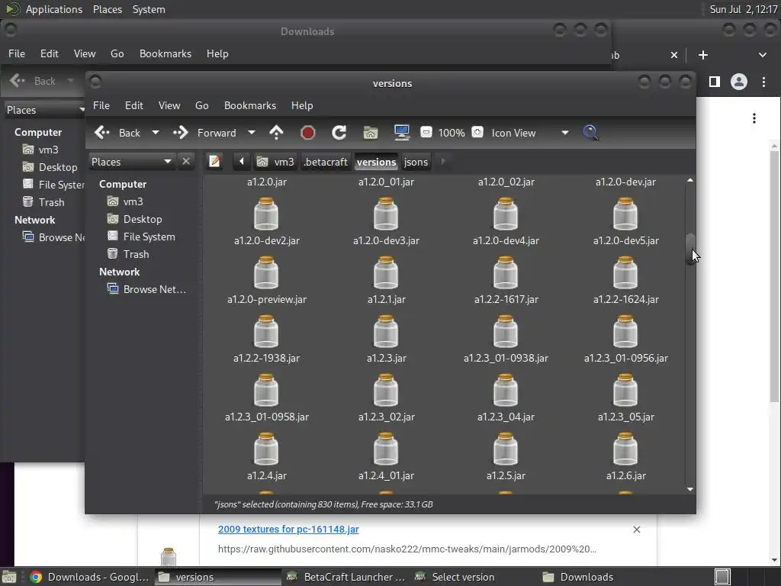Select a1.2.2-1617.jar file
Viewport: 781px width, 586px height.
point(506,281)
